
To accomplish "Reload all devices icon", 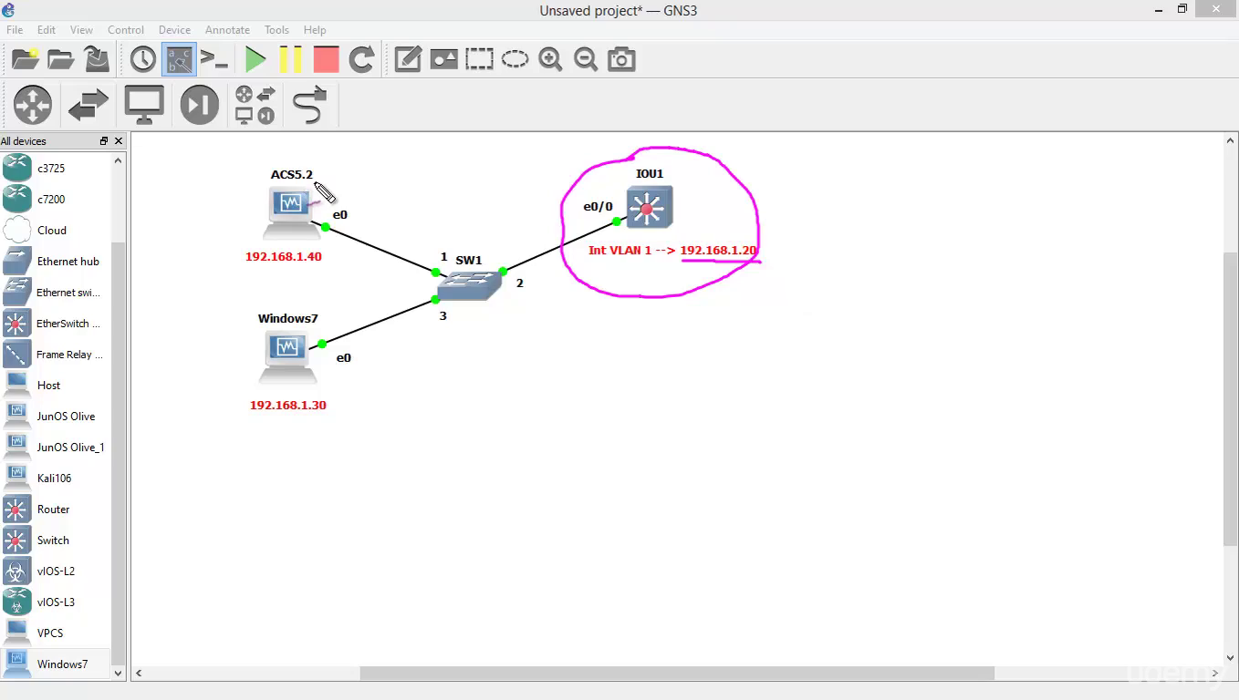I will pyautogui.click(x=362, y=59).
